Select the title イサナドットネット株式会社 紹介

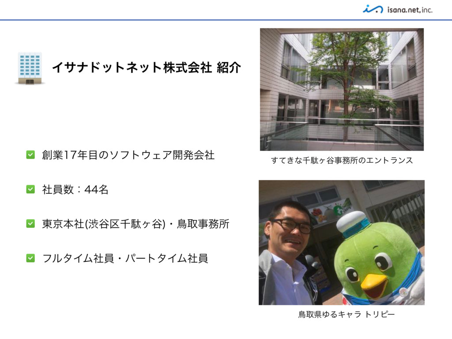147,68
